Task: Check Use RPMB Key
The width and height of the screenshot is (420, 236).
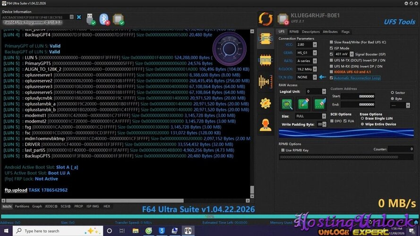Action: [x=283, y=150]
